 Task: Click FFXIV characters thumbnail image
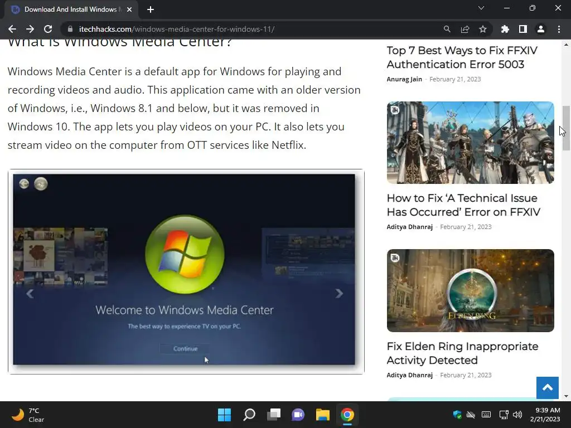tap(471, 143)
